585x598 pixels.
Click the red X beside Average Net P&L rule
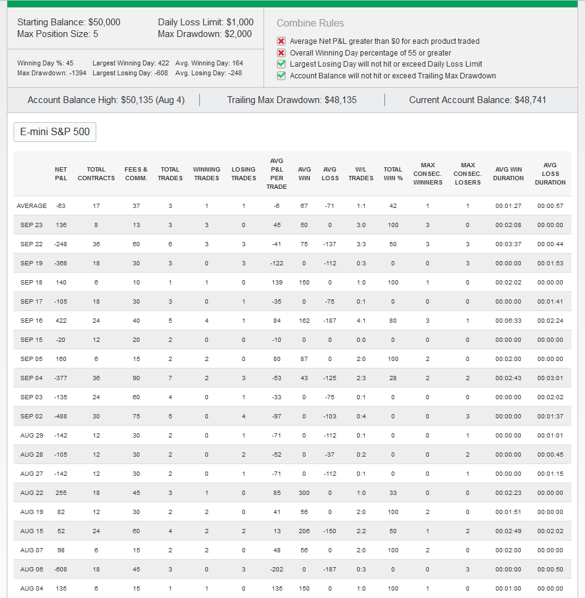pyautogui.click(x=281, y=41)
